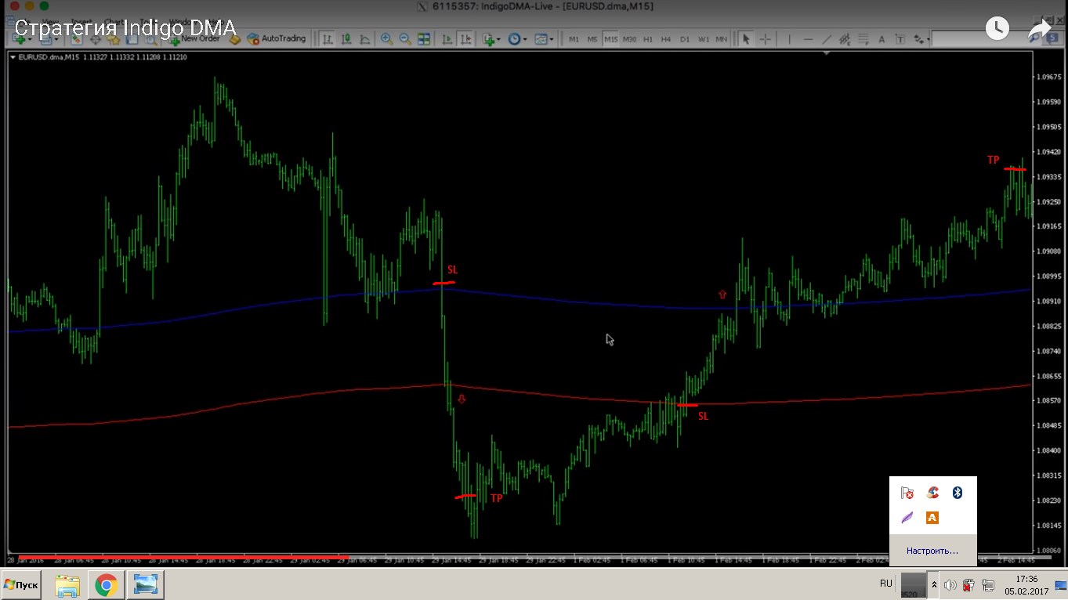Open the arrows objects dropdown

pyautogui.click(x=921, y=39)
